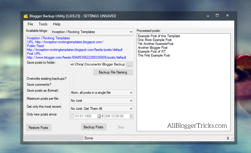
Task: Browse for folder with the ellipsis button
Action: tap(129, 64)
